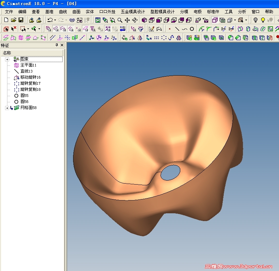This screenshot has height=271, width=279.
Task: Click the Zoom magnifier icon
Action: 120,20
